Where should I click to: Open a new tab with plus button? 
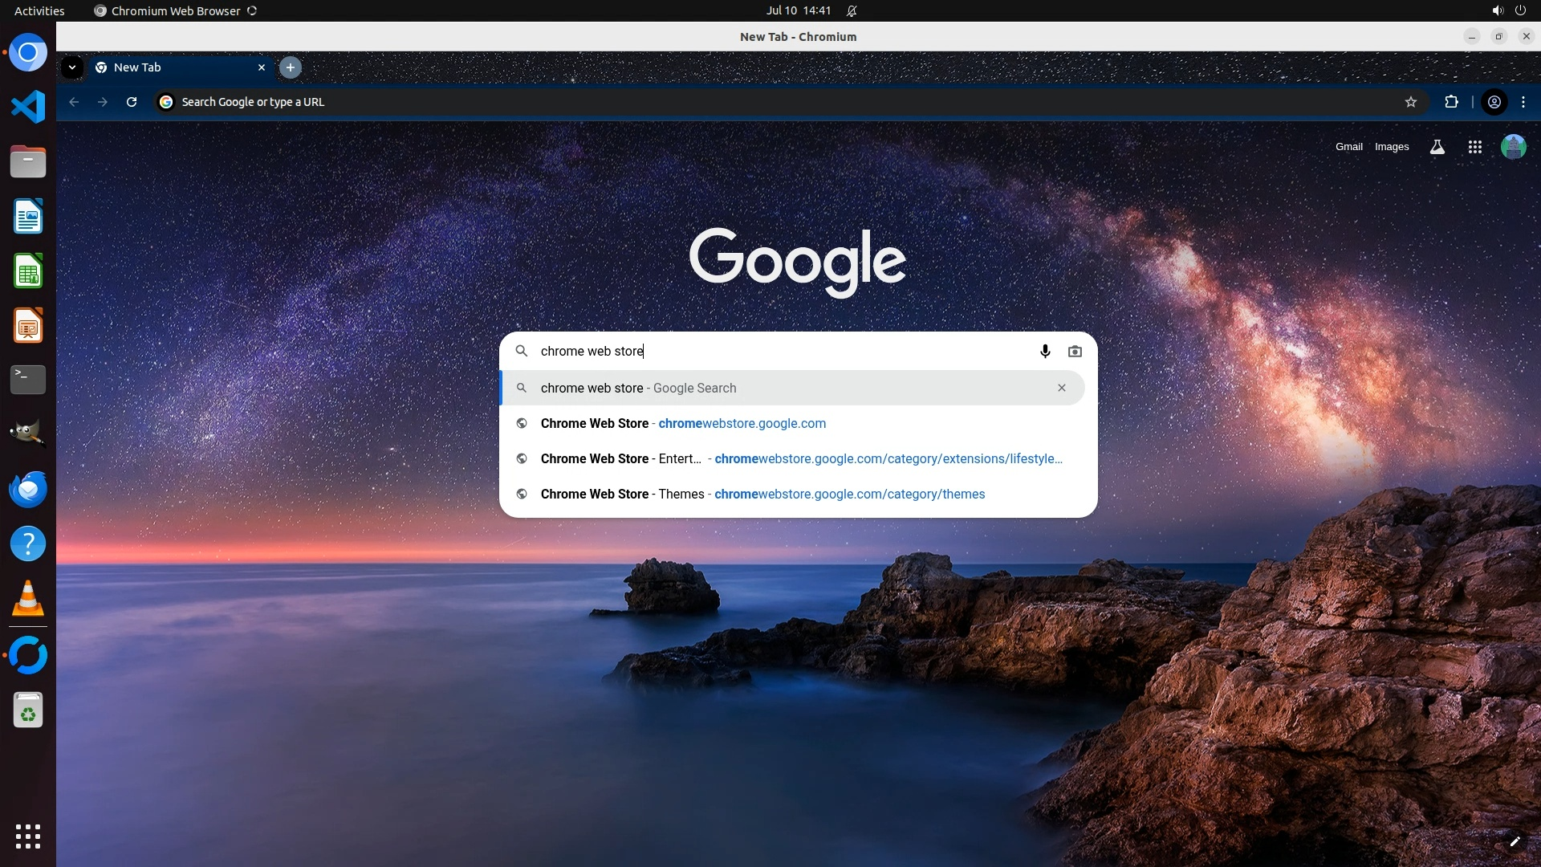pos(291,67)
